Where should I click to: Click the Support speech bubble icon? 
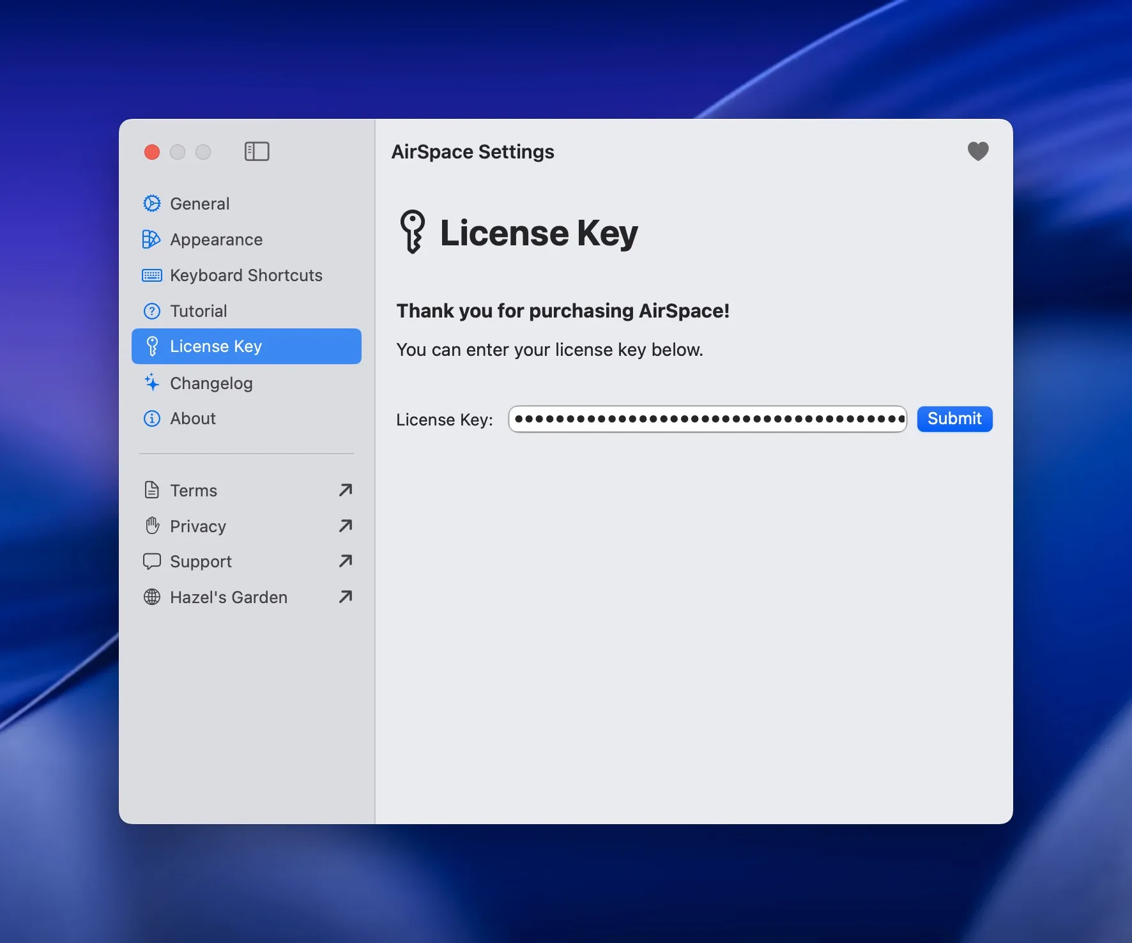pos(152,562)
